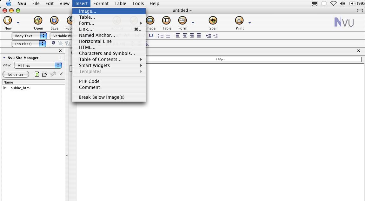Open the (no class) dropdown
This screenshot has width=365, height=201.
click(x=29, y=44)
